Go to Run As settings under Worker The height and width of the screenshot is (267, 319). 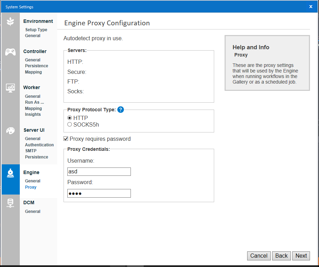(x=34, y=102)
